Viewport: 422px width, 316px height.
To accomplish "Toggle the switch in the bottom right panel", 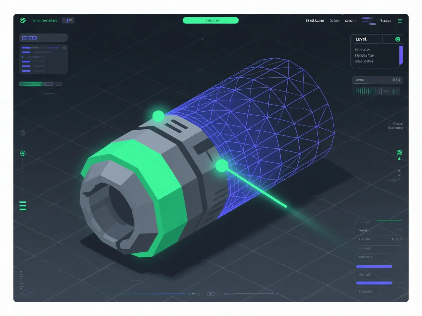I will (x=396, y=239).
